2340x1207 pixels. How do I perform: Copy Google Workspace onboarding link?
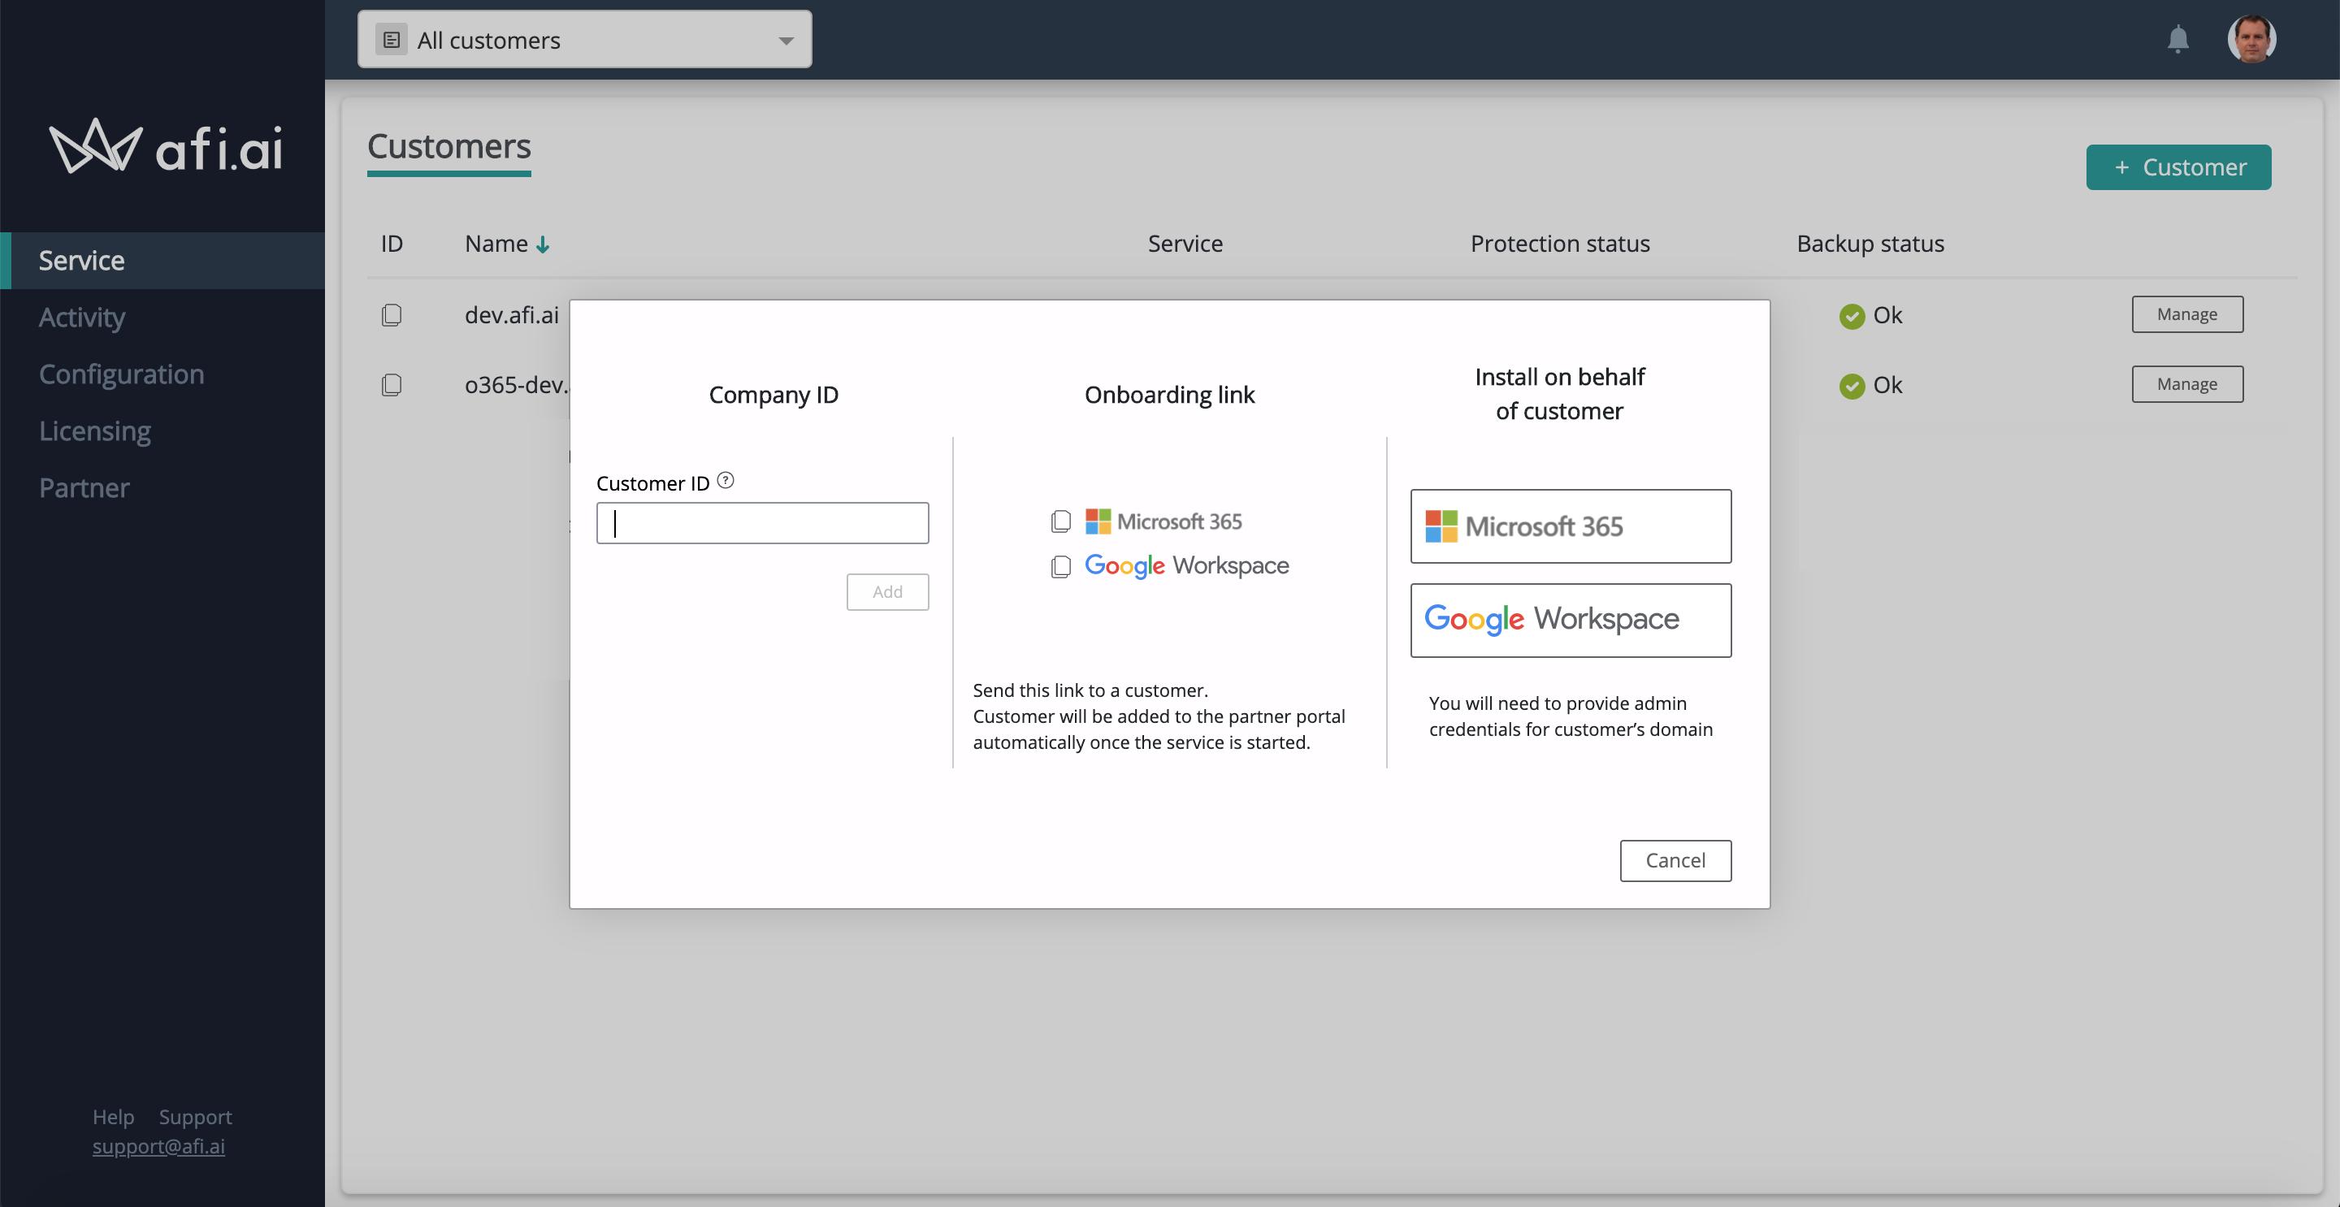[1060, 567]
